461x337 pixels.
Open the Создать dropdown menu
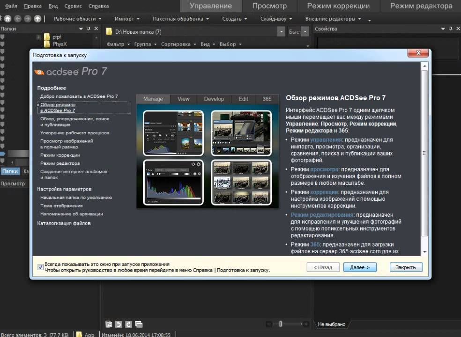point(234,19)
